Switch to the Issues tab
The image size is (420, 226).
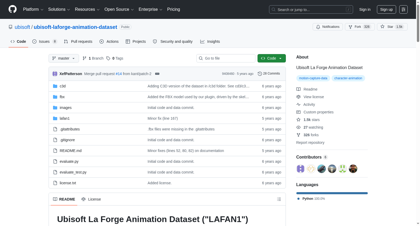(x=45, y=41)
